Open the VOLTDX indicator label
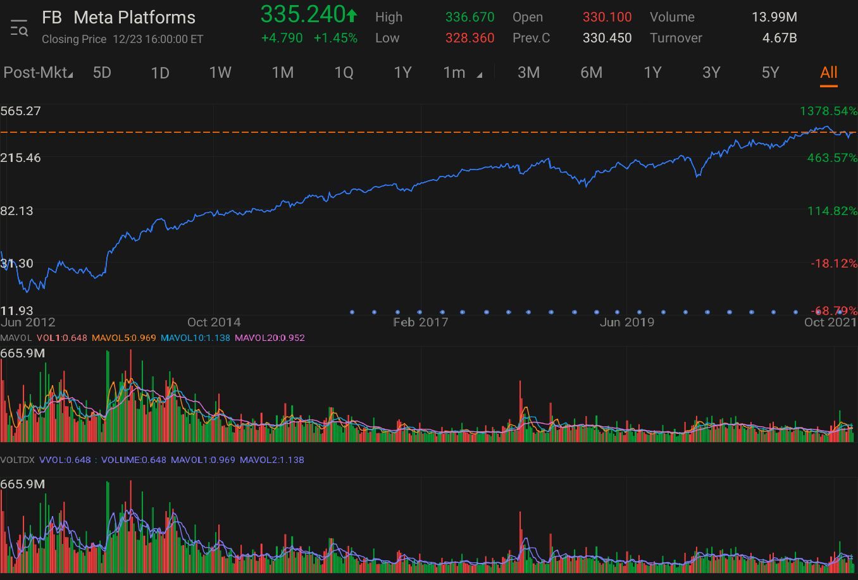Image resolution: width=858 pixels, height=580 pixels. click(18, 460)
